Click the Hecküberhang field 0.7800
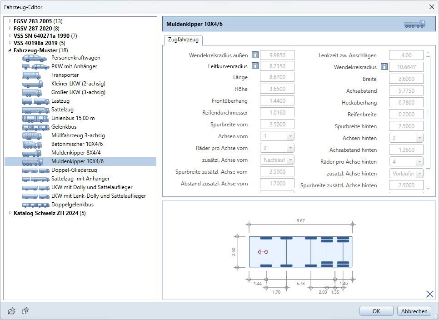 [406, 102]
